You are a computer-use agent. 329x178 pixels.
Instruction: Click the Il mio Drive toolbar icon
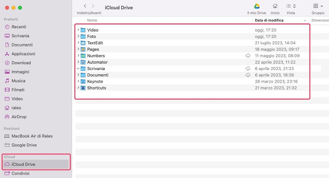pos(256,6)
